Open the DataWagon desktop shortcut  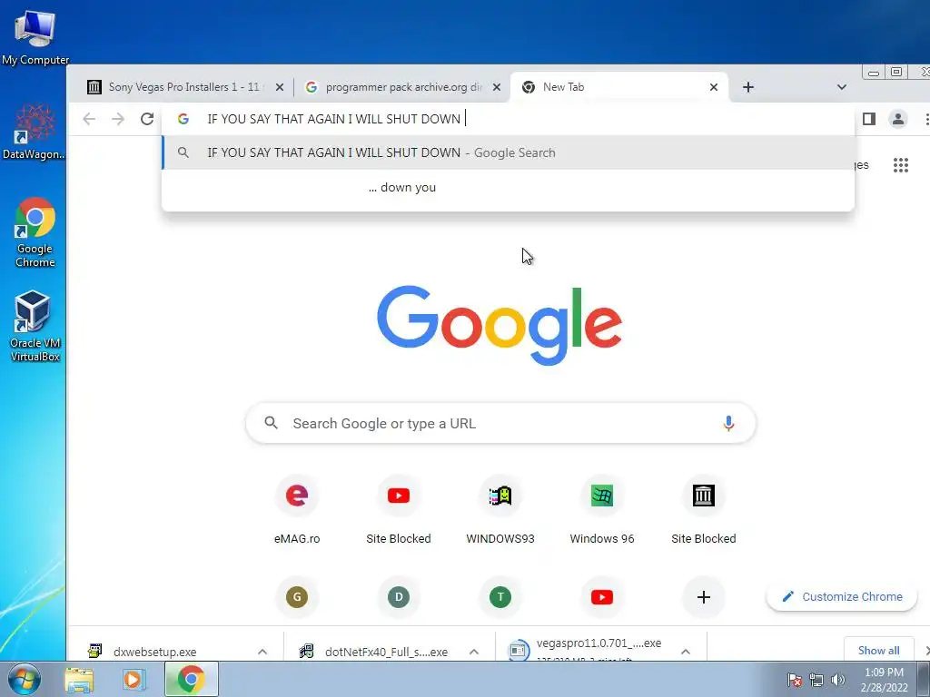coord(35,132)
